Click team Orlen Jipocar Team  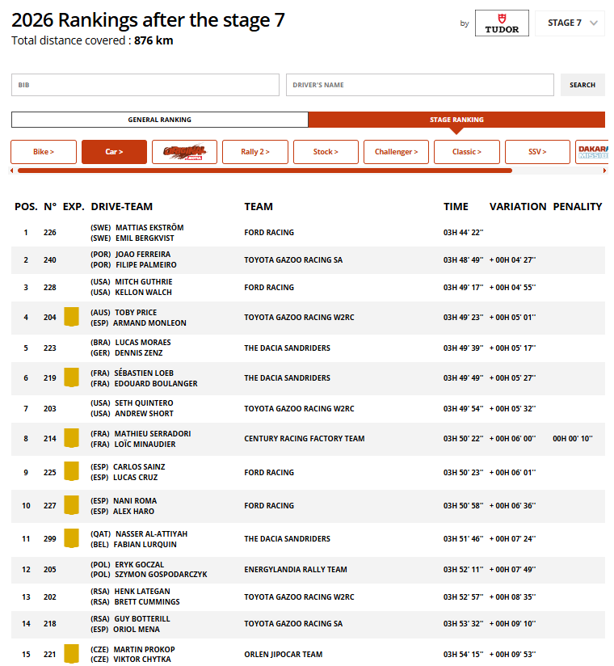[x=284, y=654]
